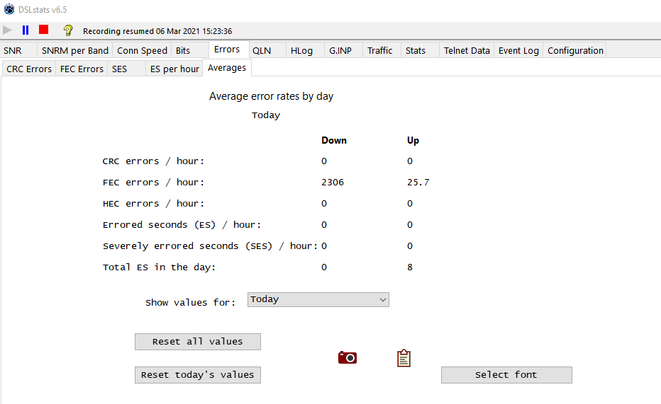Stop recording with the red square icon
This screenshot has height=404, width=661.
43,30
